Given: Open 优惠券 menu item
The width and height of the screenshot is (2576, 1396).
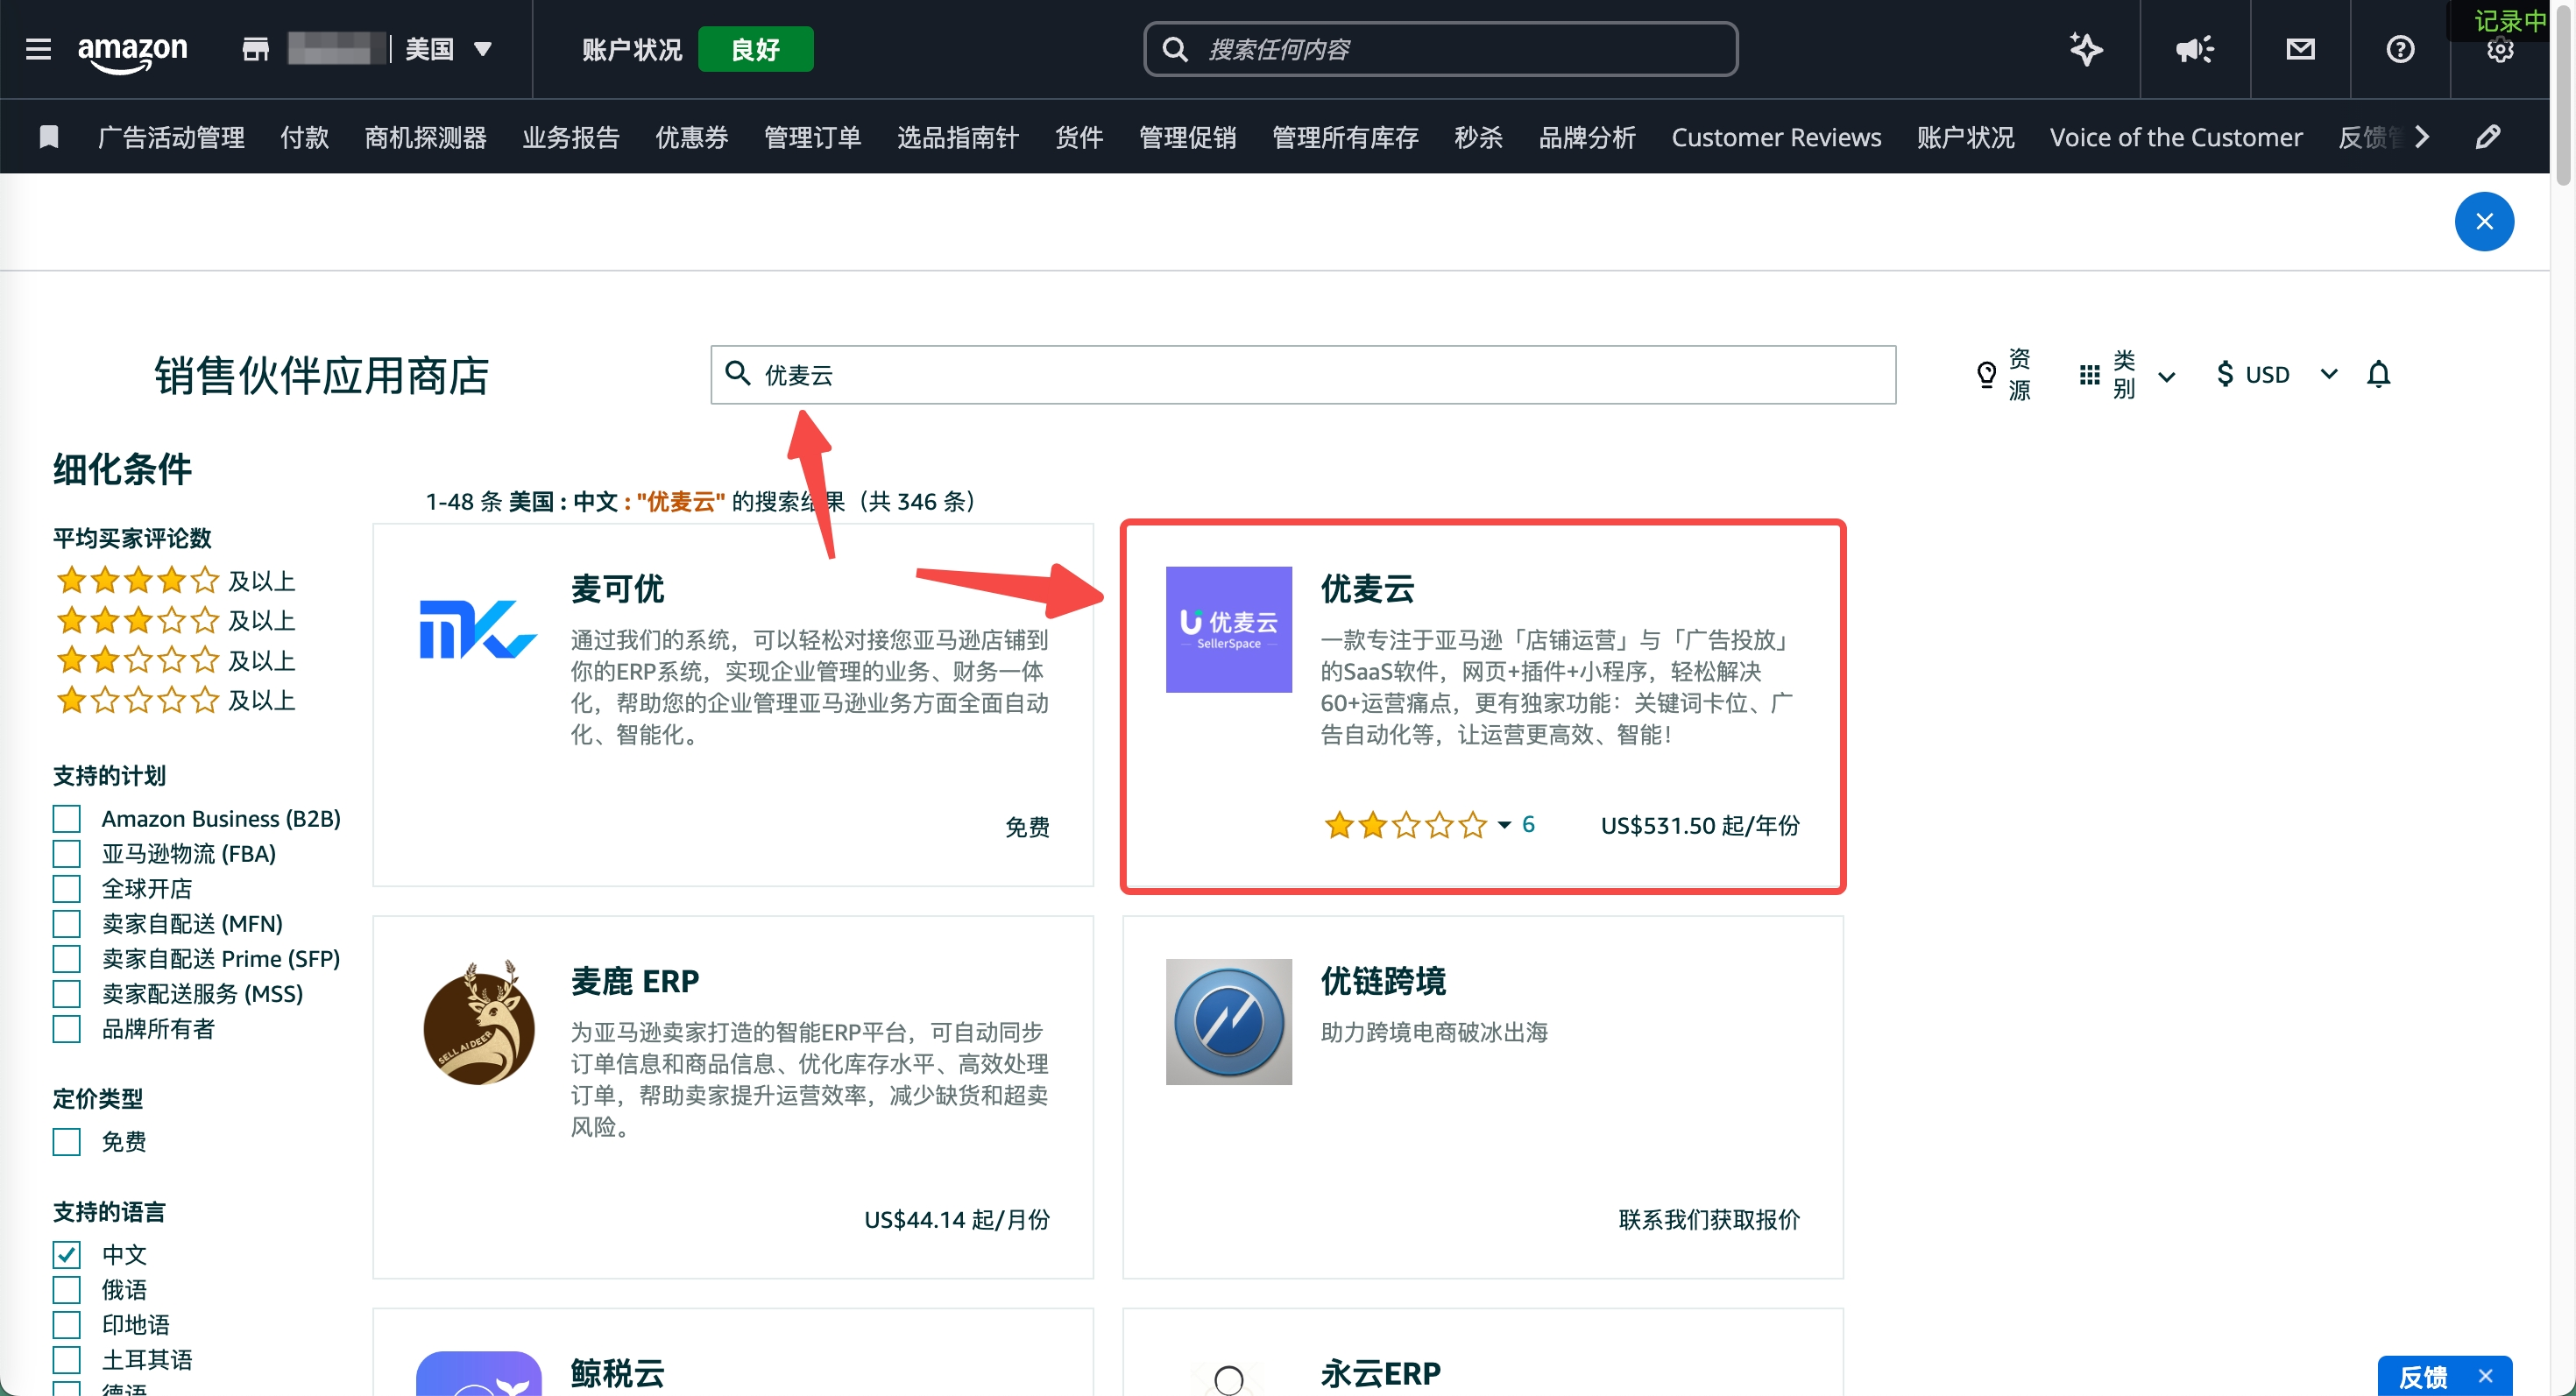Looking at the screenshot, I should click(692, 137).
